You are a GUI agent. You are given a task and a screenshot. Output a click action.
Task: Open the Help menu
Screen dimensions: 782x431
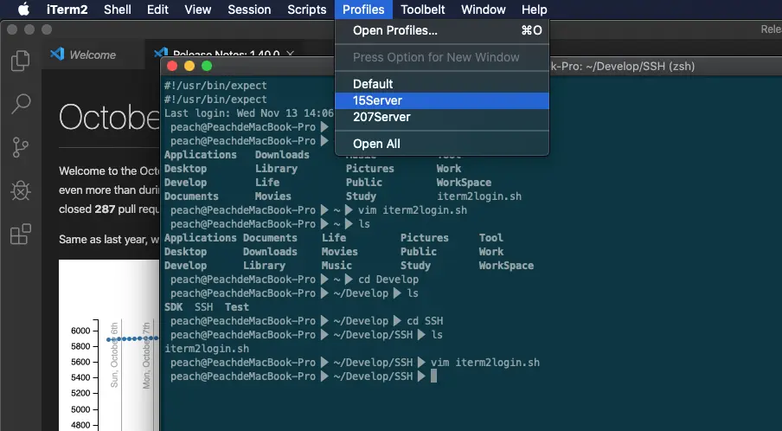click(534, 10)
